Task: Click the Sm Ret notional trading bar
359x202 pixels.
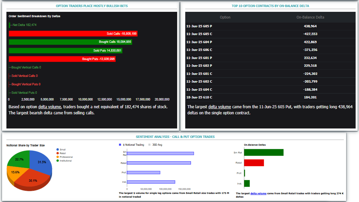Action: pos(161,153)
